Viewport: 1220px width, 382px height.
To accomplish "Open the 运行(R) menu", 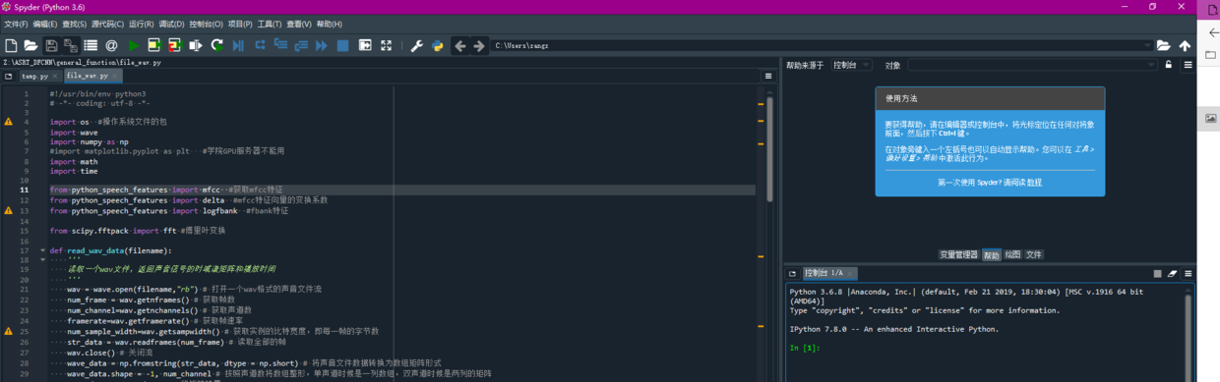I will point(142,24).
